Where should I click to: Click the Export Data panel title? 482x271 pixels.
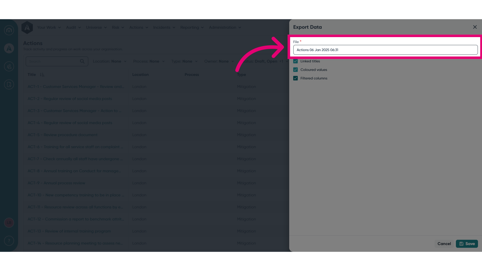307,27
